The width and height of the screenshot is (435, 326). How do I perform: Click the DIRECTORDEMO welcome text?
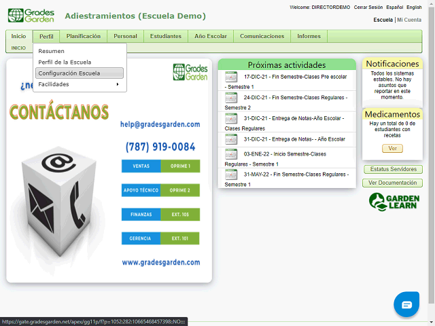(331, 7)
